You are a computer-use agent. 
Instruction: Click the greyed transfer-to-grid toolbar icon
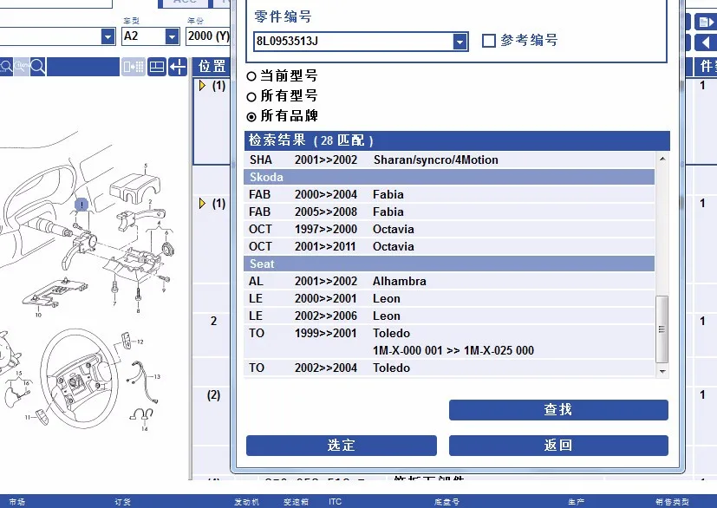coord(133,67)
